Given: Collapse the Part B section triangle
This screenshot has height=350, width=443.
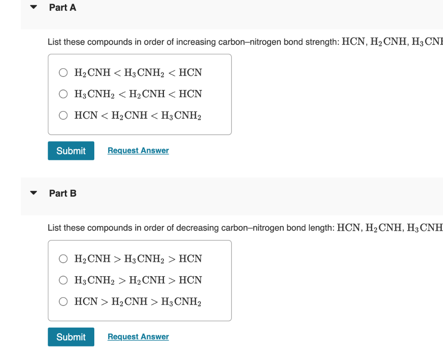Looking at the screenshot, I should [x=34, y=193].
